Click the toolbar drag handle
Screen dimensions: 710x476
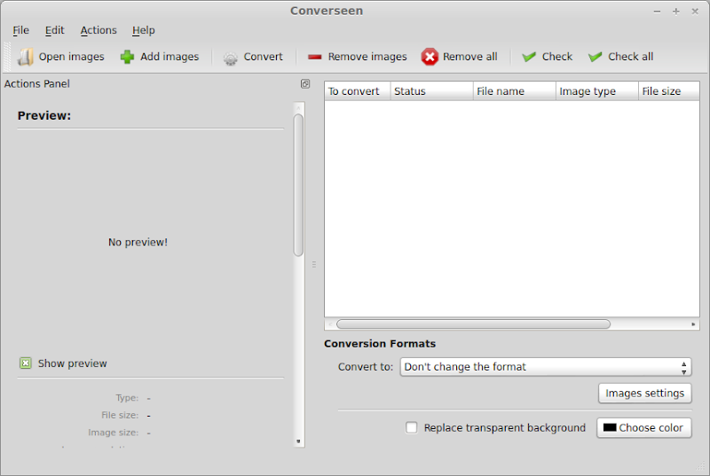[x=7, y=57]
